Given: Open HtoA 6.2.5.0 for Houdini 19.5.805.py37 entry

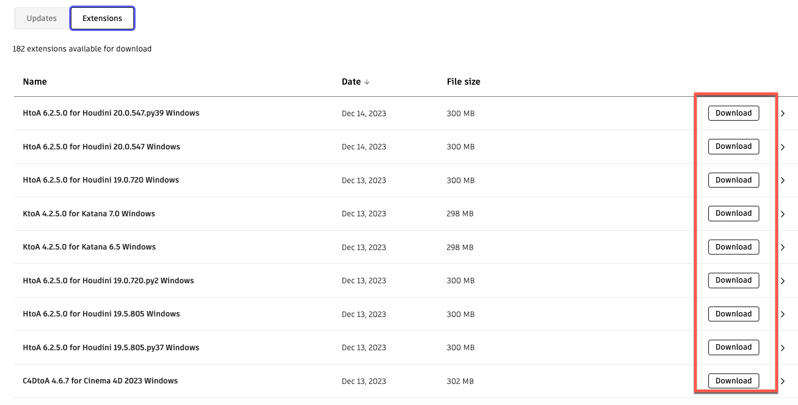Looking at the screenshot, I should coord(111,347).
